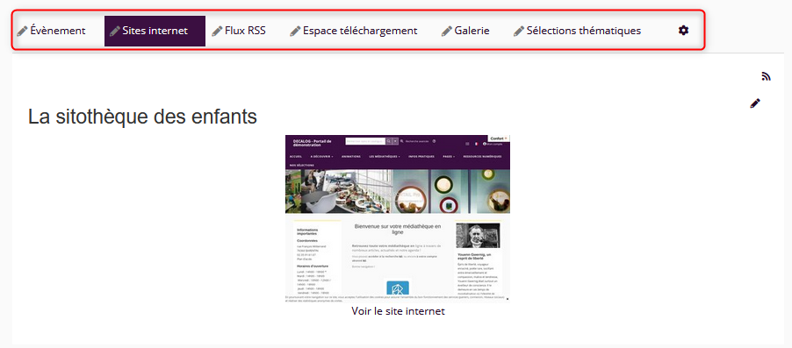Screen dimensions: 792x348
Task: Click the La sitothèque des enfants heading
Action: coord(142,117)
